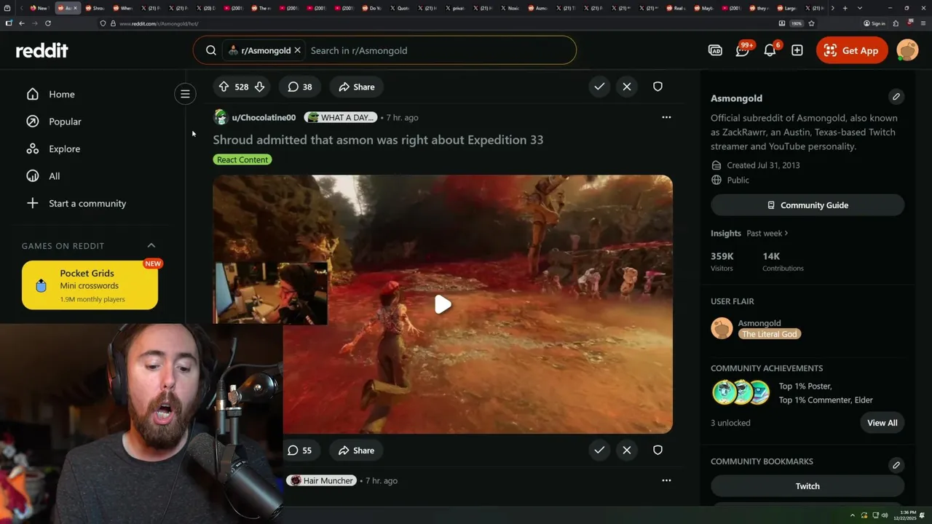Open The Literal God user flair
The image size is (932, 524).
[x=770, y=334]
